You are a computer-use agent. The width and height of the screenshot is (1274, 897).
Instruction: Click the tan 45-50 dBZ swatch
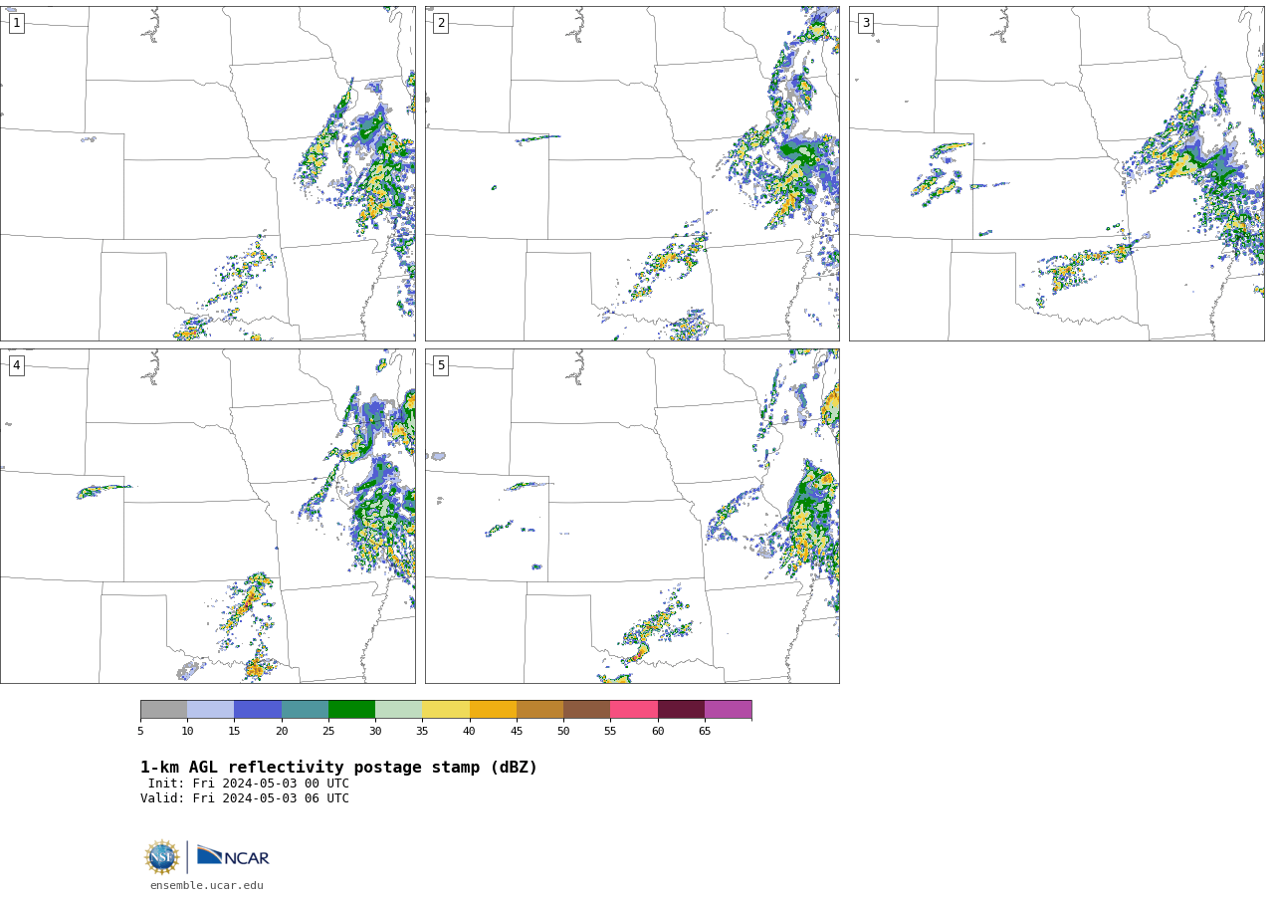coord(540,709)
